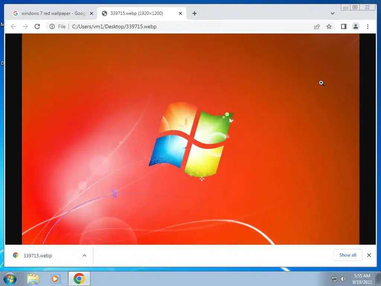381x286 pixels.
Task: Open the Chrome profile avatar menu
Action: [x=355, y=26]
